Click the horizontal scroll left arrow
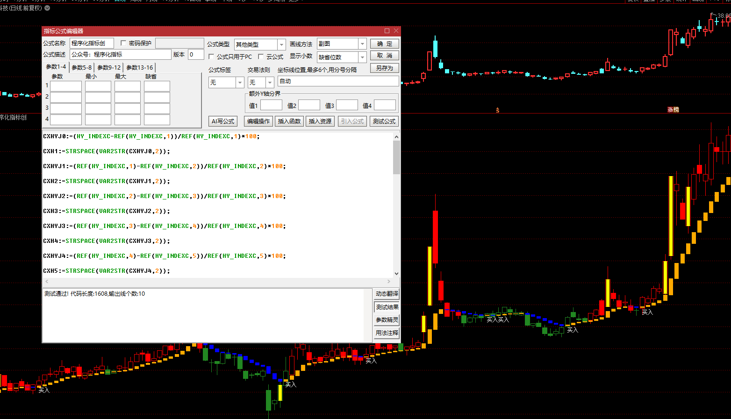Viewport: 731px width, 419px height. coord(47,281)
